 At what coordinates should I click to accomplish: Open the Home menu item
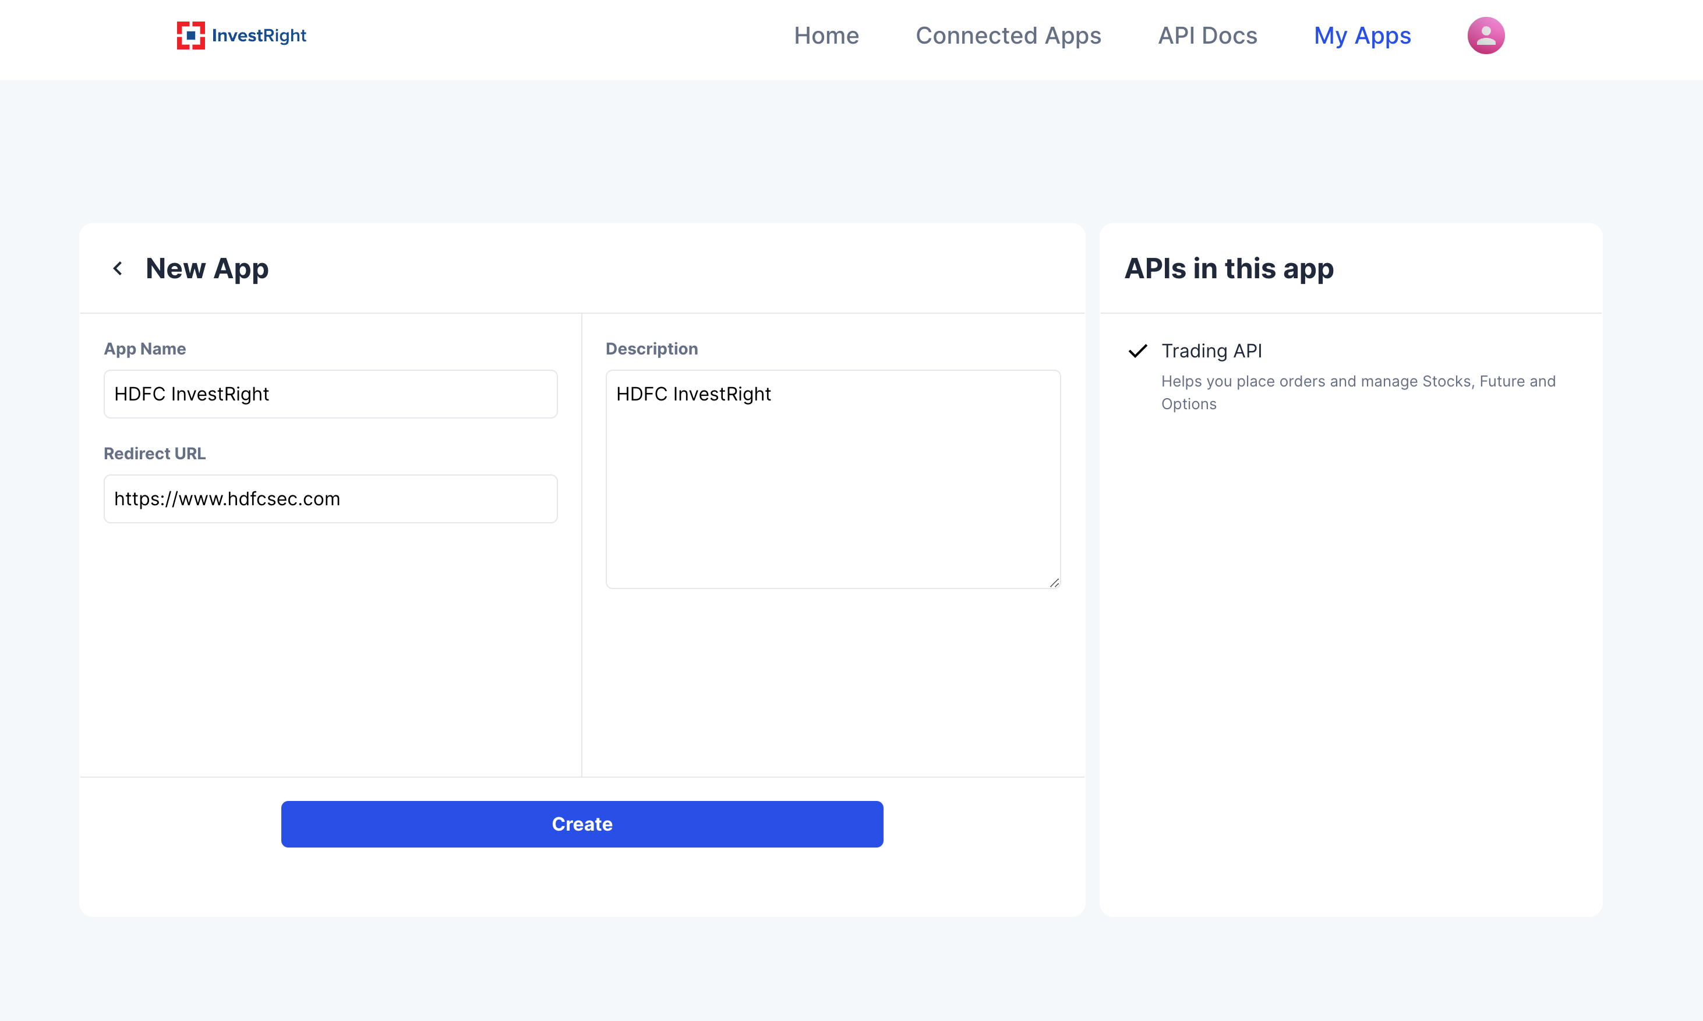coord(826,35)
